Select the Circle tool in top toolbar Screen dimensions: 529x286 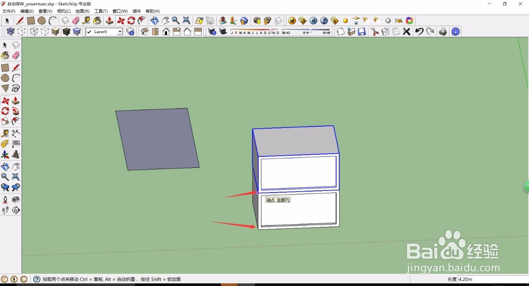pos(41,21)
